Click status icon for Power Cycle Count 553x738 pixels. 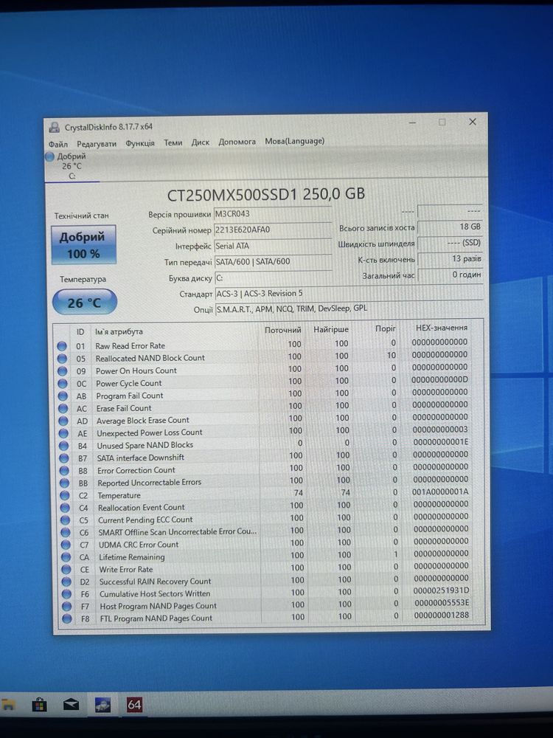(63, 384)
